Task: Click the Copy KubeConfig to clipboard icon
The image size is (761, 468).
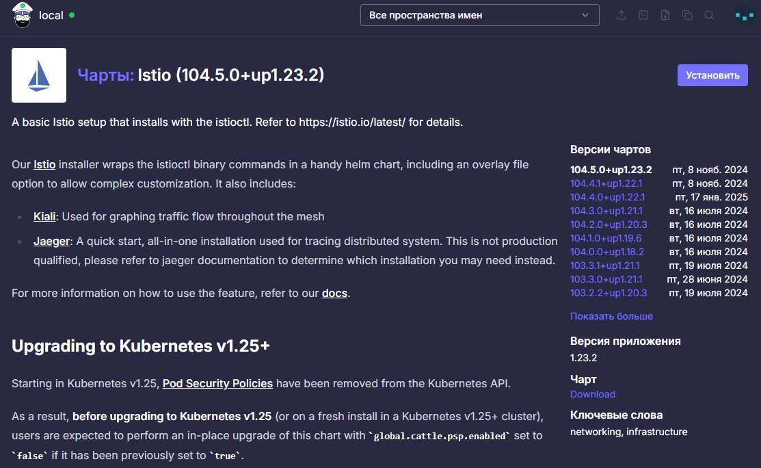Action: [x=686, y=15]
